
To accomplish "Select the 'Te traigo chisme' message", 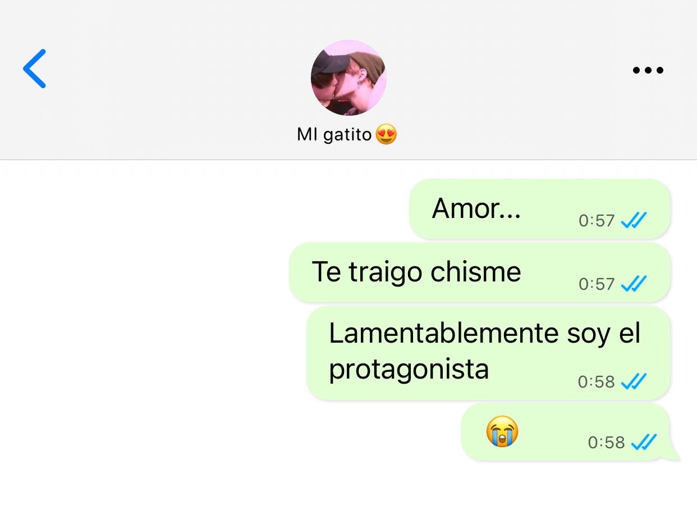I will tap(480, 272).
